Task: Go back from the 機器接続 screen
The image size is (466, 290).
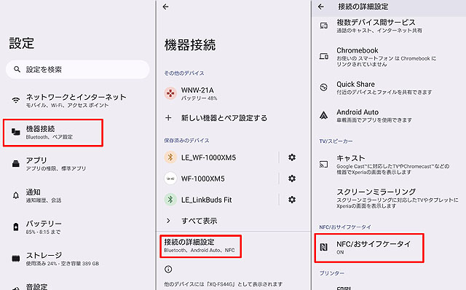Action: (166, 7)
